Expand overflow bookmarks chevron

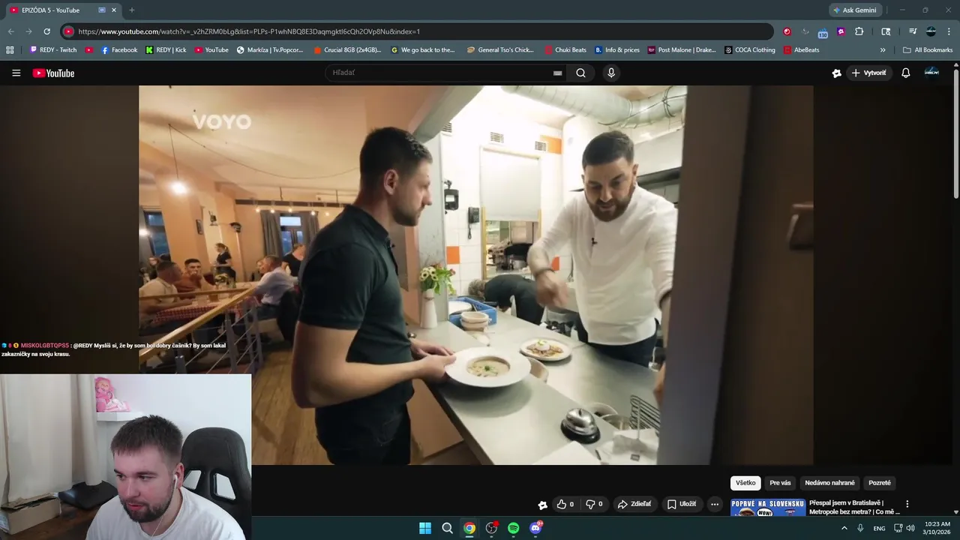point(883,50)
